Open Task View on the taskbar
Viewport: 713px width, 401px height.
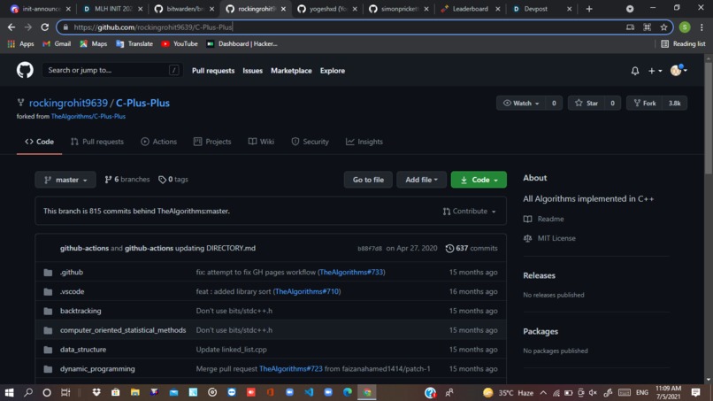click(x=65, y=392)
